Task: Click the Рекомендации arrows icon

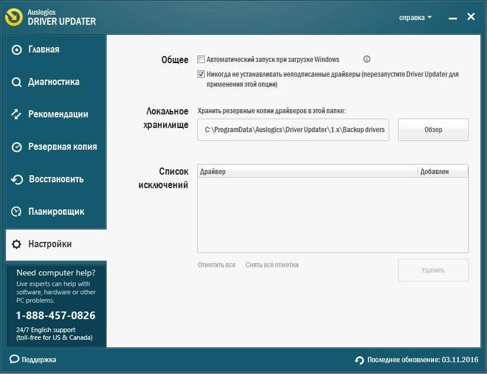Action: coord(16,114)
